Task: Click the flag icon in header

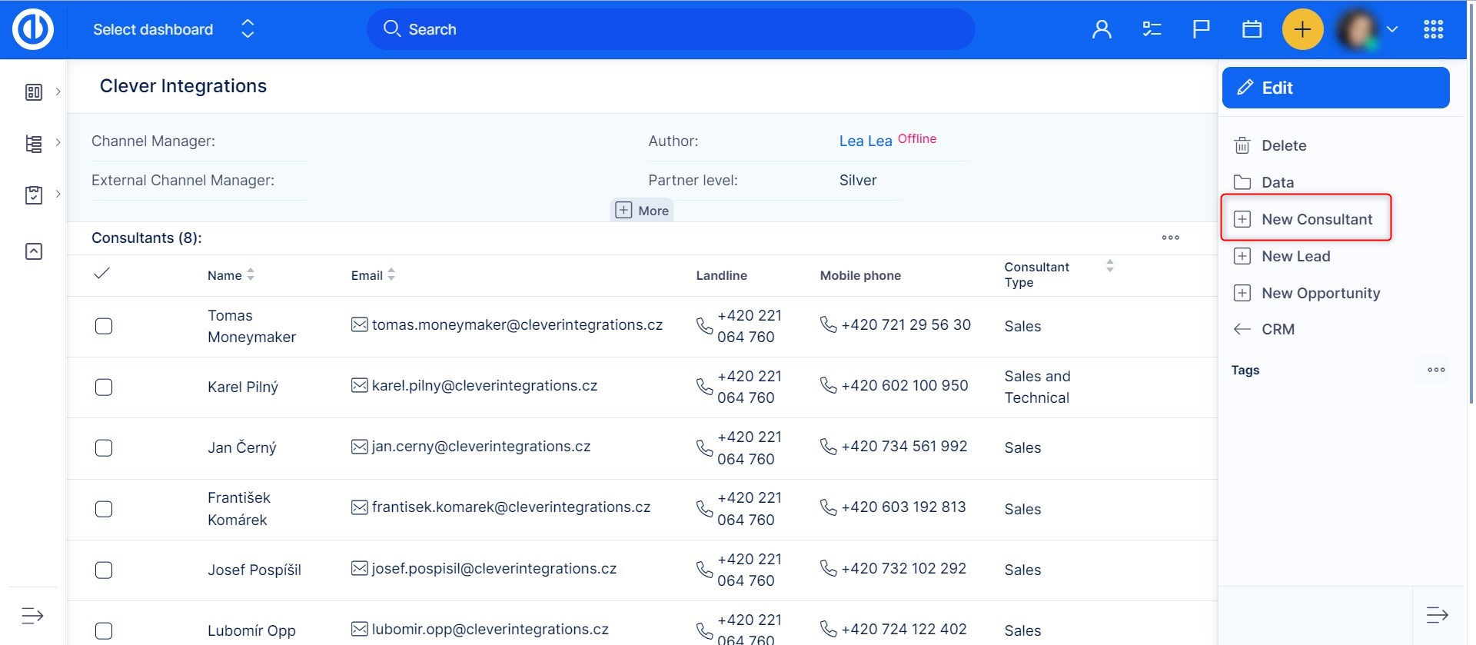Action: [x=1201, y=30]
